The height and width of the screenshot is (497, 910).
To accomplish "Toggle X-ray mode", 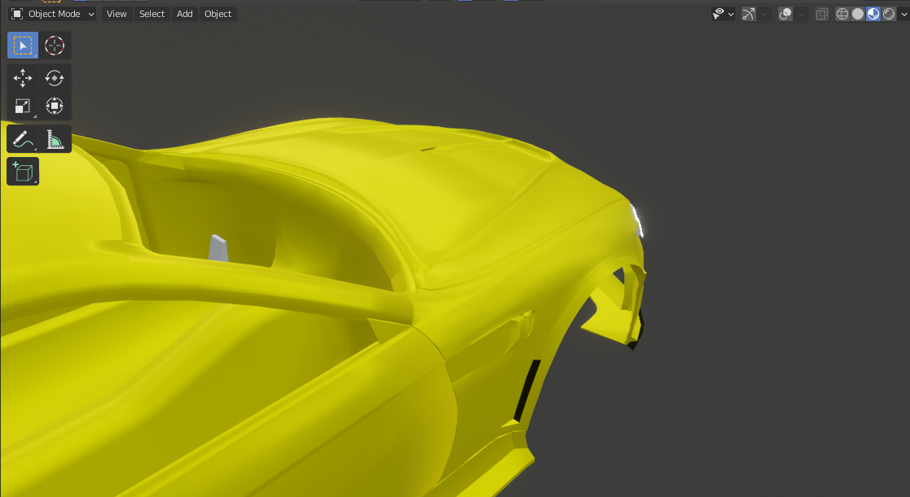I will (822, 14).
